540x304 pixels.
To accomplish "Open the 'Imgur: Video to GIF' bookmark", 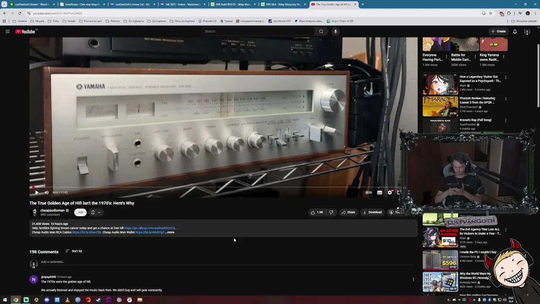I will (340, 21).
